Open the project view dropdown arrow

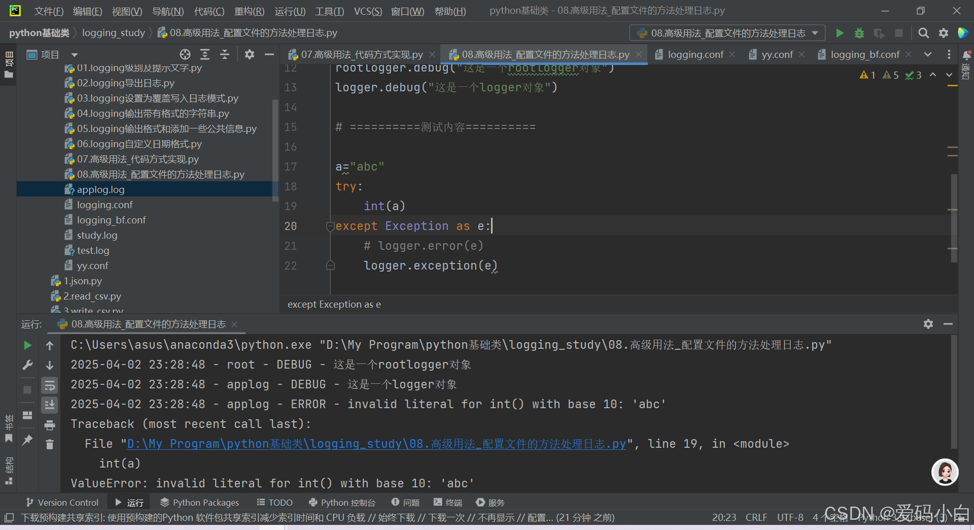click(x=75, y=55)
